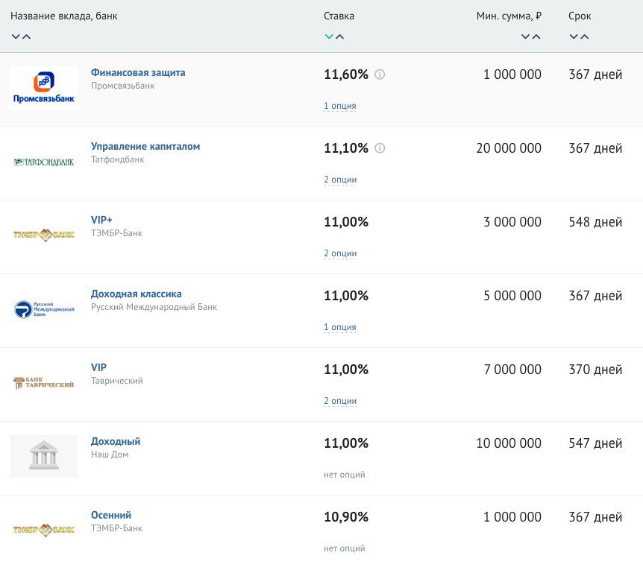
Task: Expand '1 опция' under Финансовая защита
Action: tap(339, 106)
